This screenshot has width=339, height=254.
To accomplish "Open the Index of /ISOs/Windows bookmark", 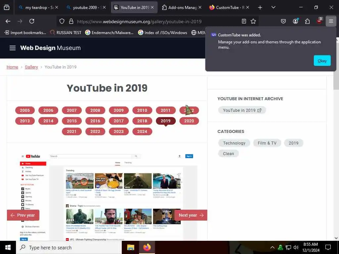I will point(163,33).
